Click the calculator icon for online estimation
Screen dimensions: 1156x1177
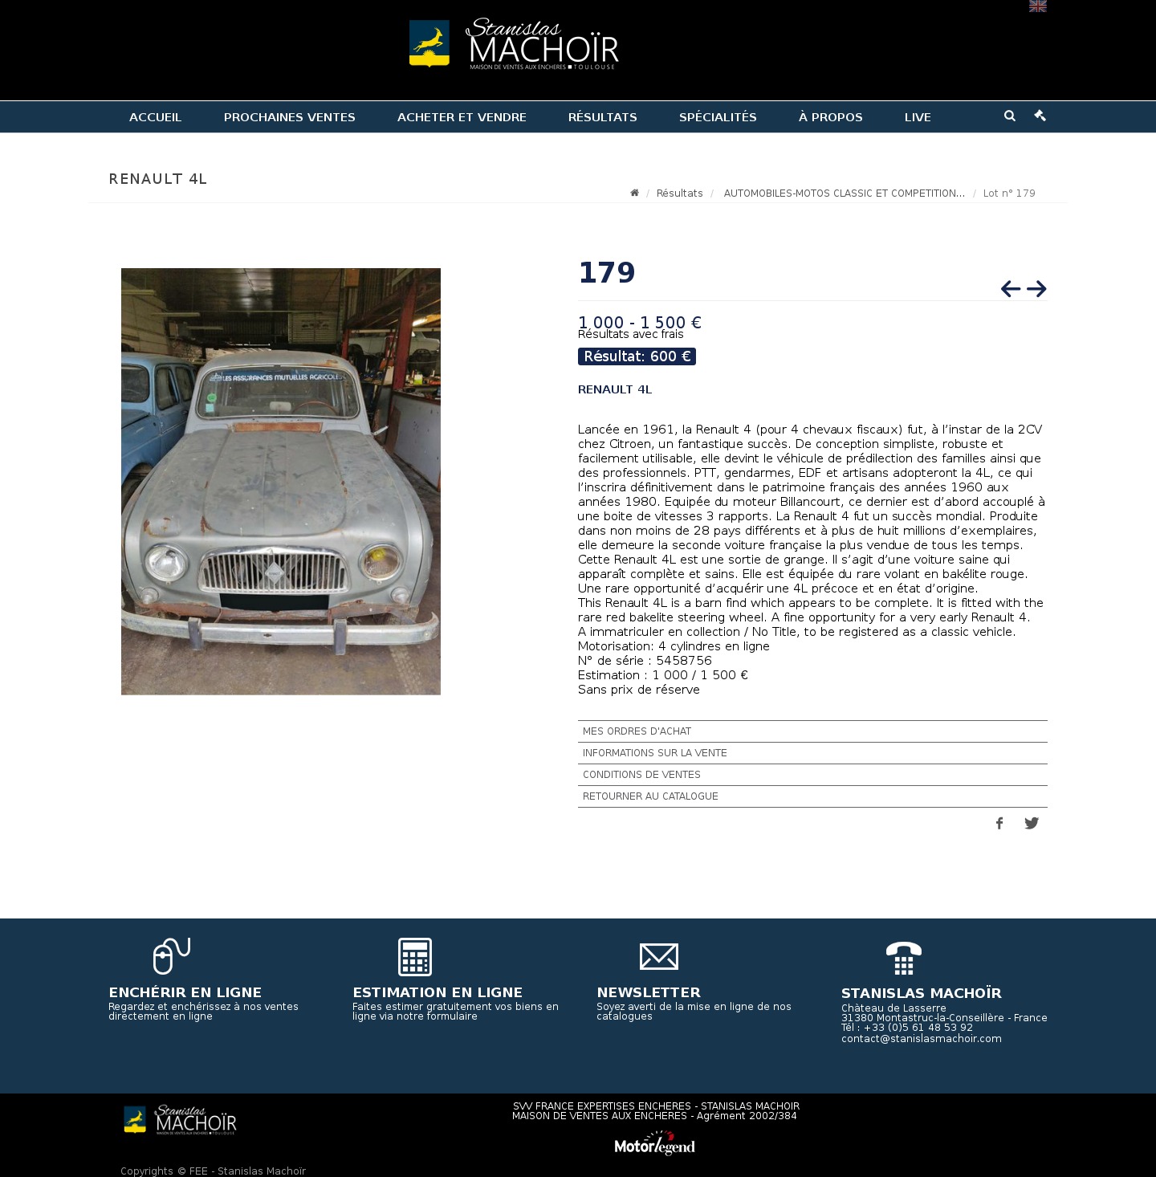415,956
